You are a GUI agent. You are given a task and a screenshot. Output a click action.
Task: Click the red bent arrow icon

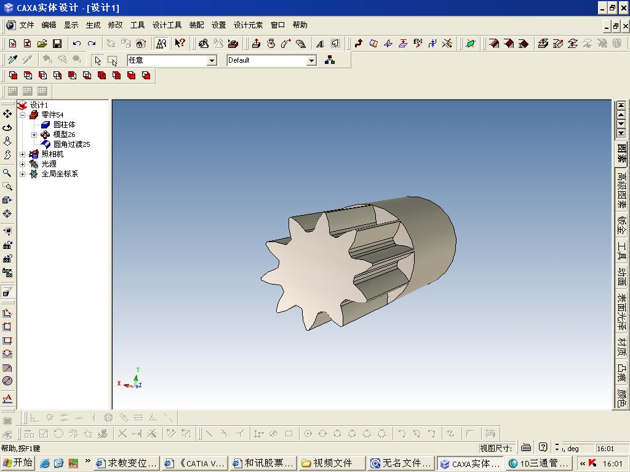click(359, 44)
